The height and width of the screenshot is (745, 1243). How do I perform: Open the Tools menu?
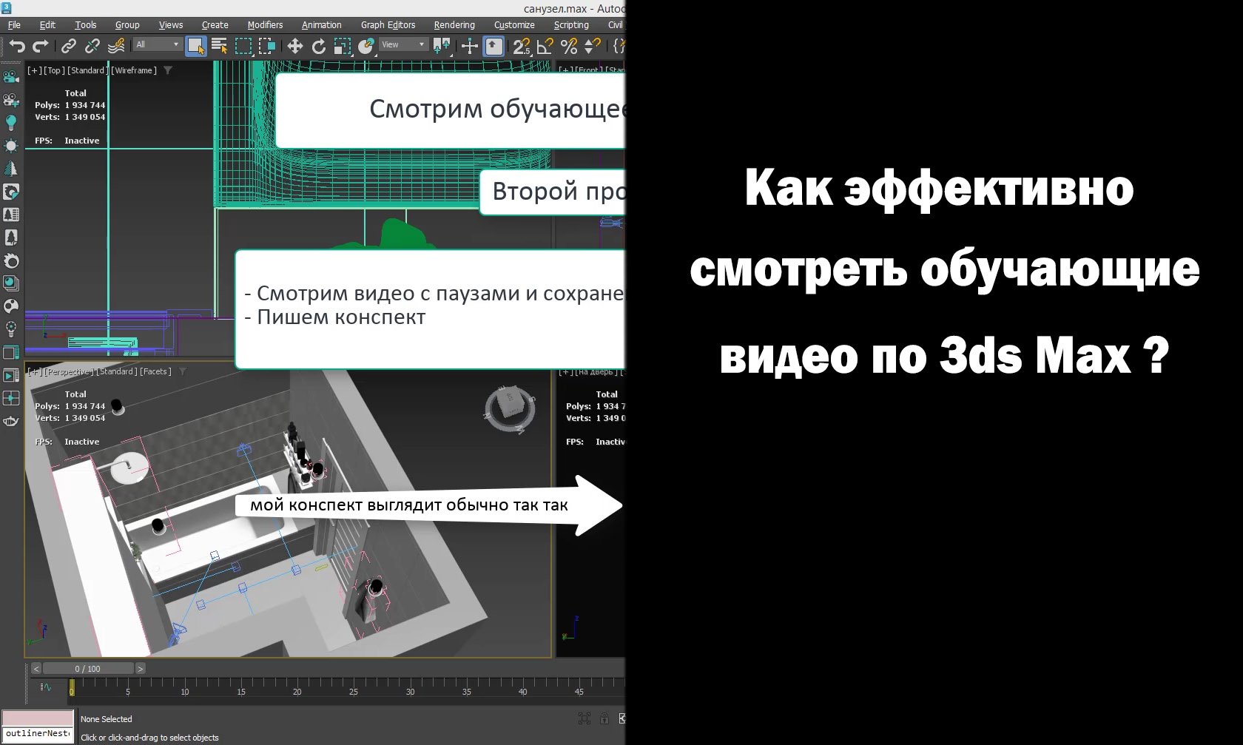click(86, 25)
